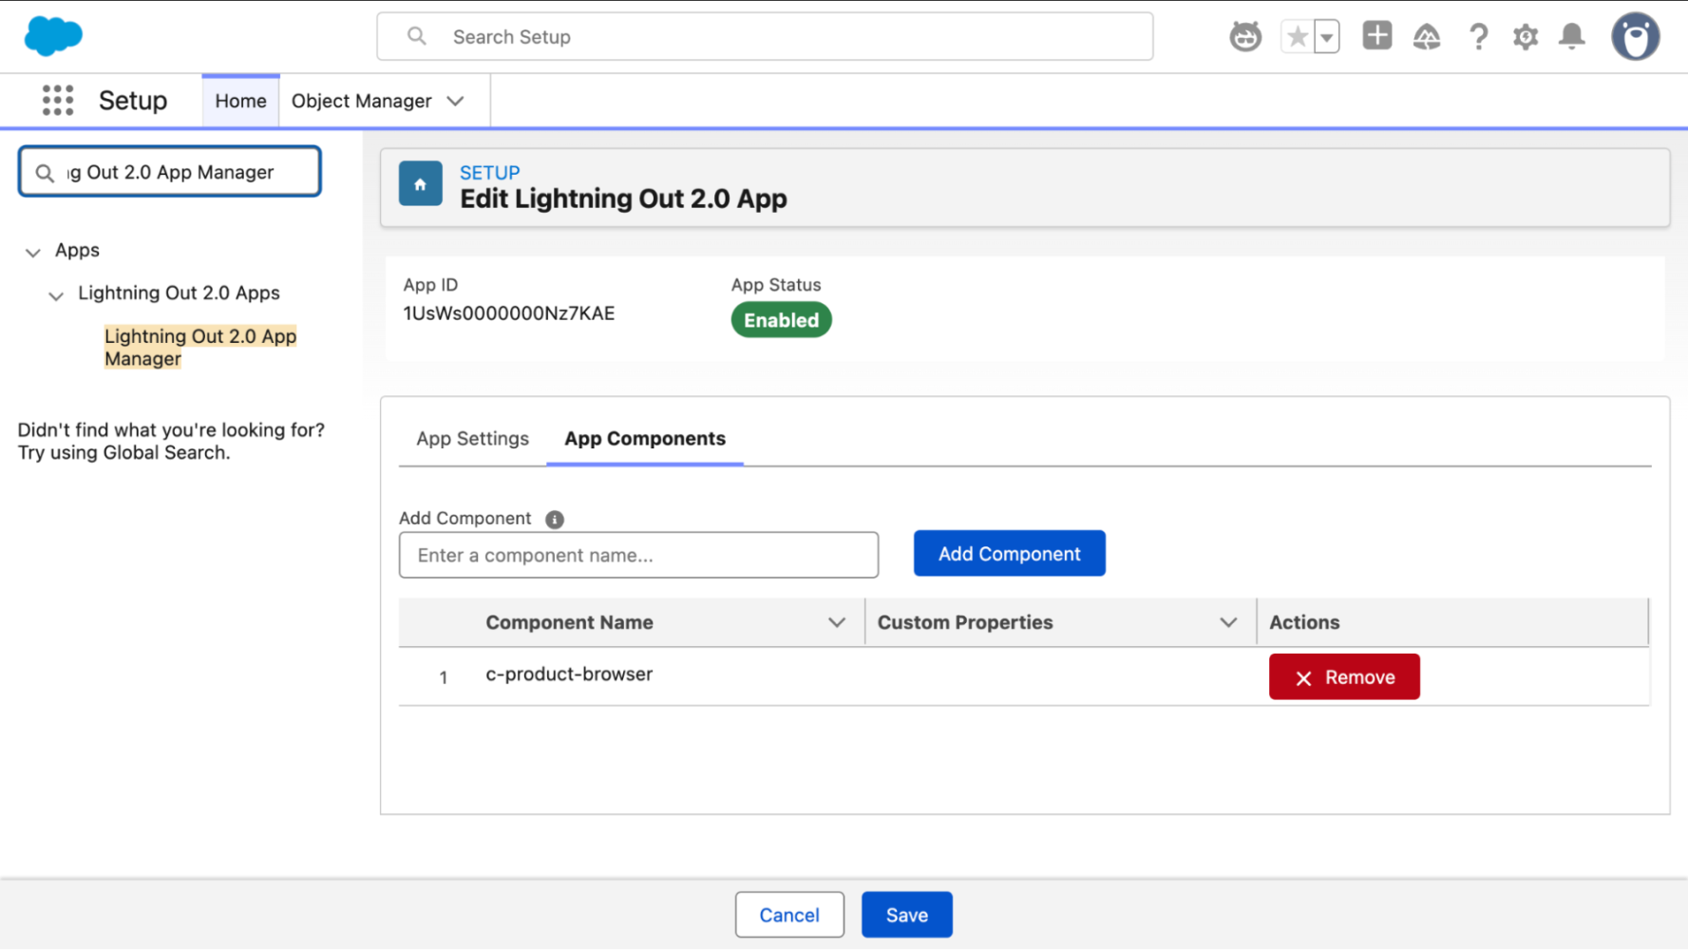1688x950 pixels.
Task: Switch to the Home tab
Action: pyautogui.click(x=240, y=101)
